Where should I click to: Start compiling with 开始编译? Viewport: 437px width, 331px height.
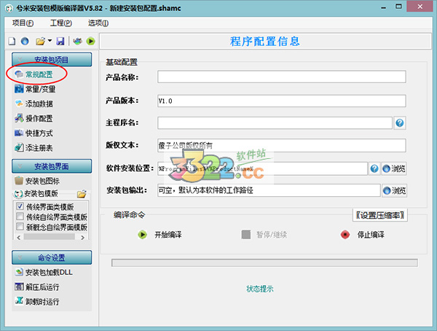[160, 235]
